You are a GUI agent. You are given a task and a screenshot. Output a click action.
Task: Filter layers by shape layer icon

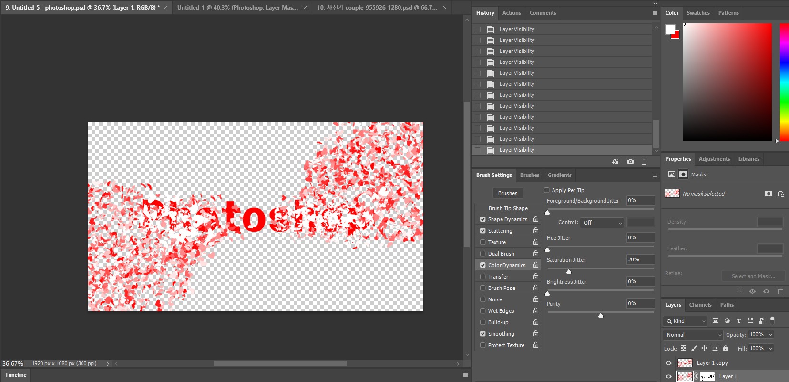[750, 321]
